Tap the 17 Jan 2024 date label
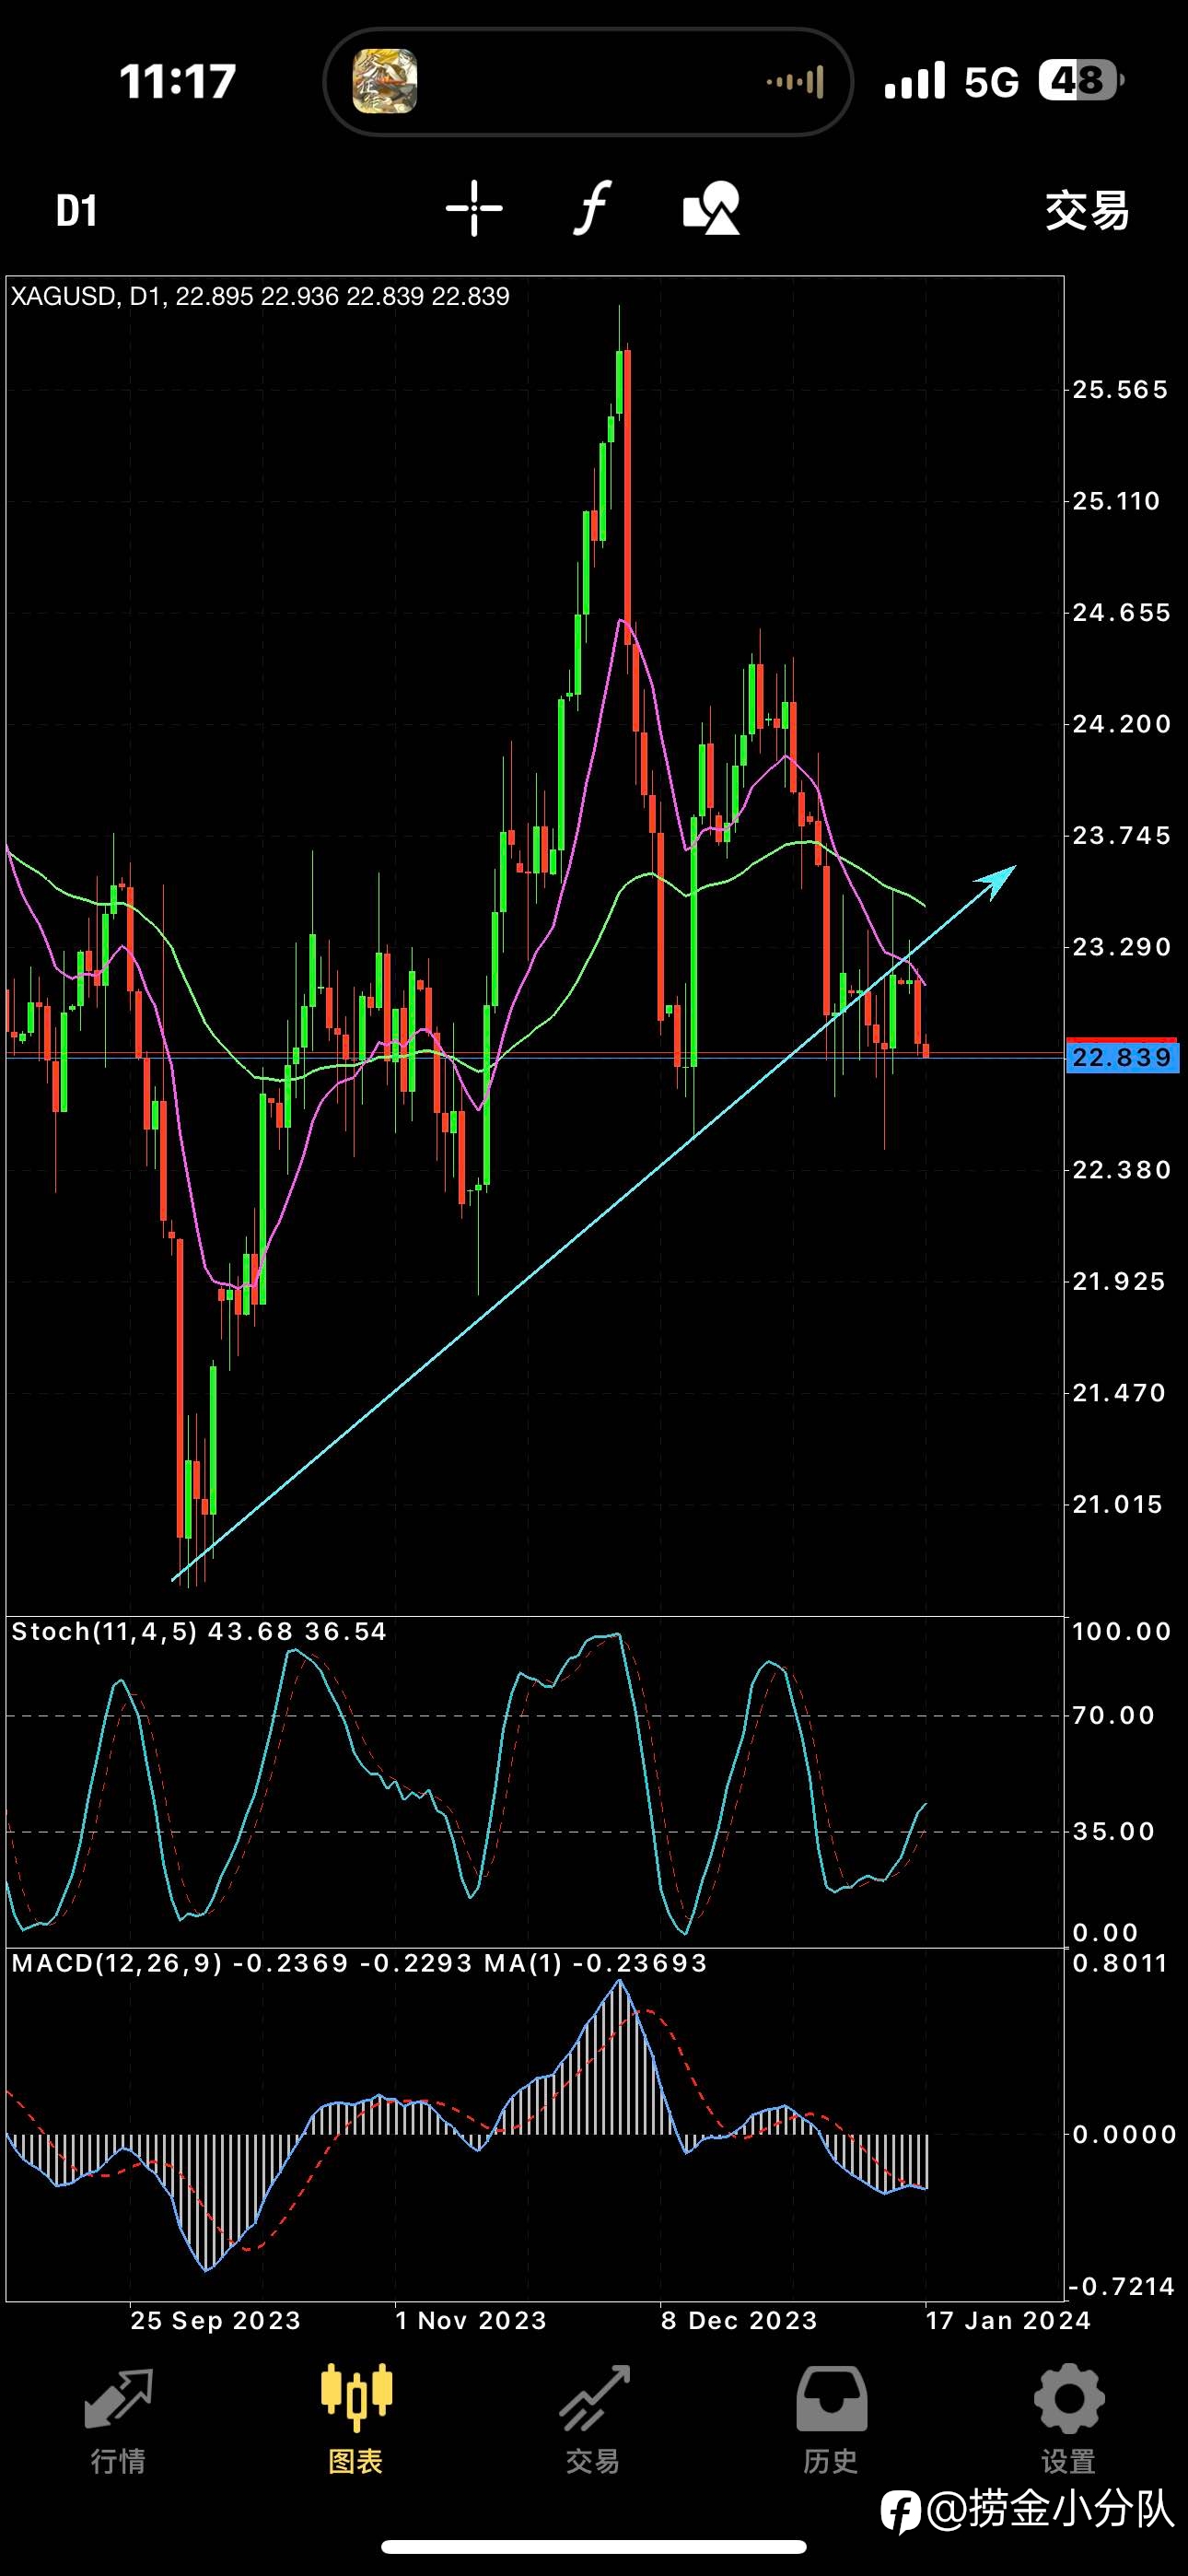 (x=1008, y=2320)
